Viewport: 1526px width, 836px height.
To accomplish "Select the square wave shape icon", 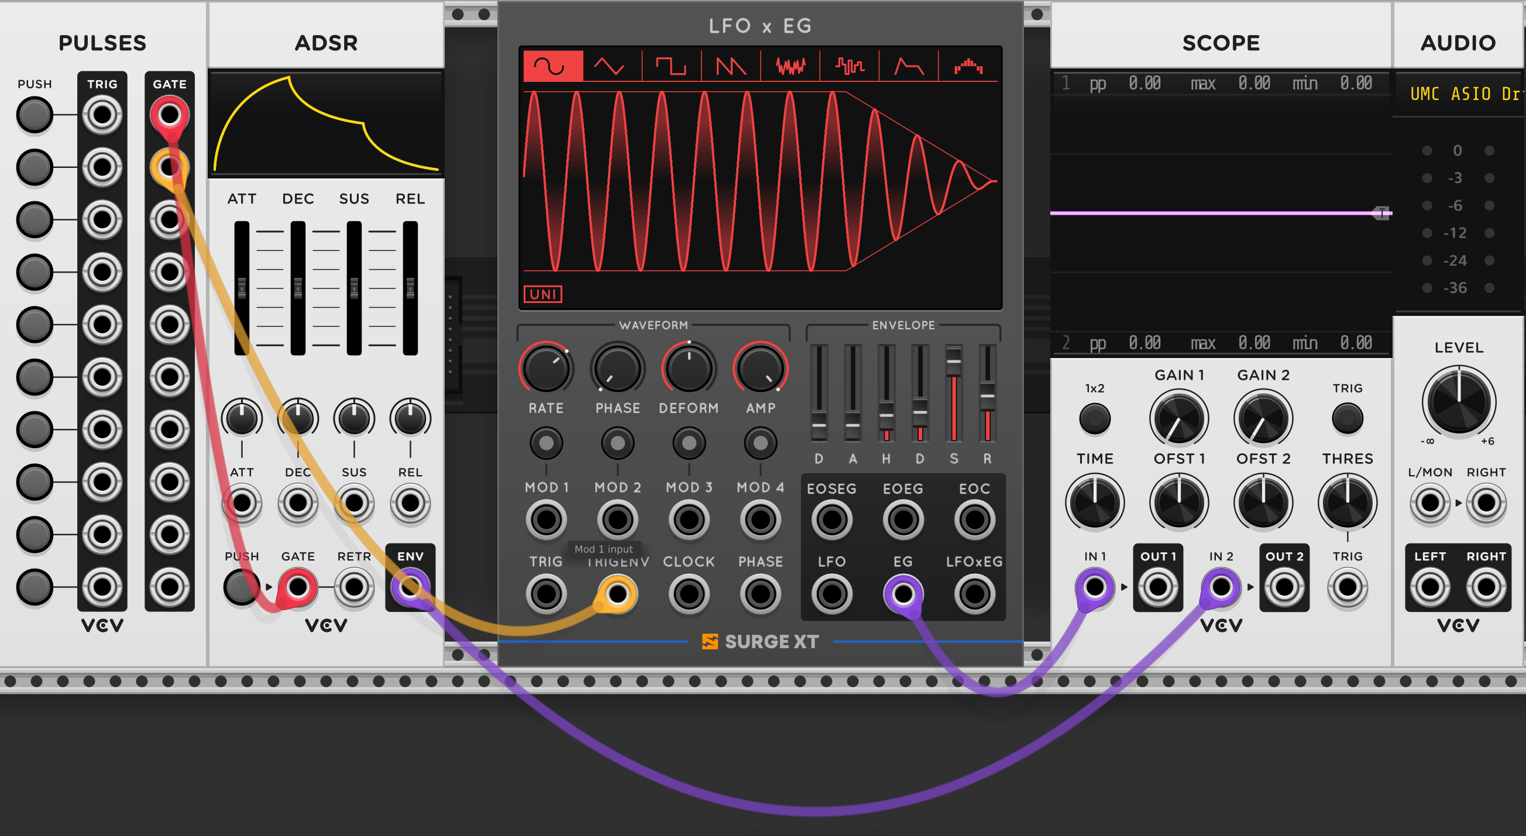I will click(671, 66).
